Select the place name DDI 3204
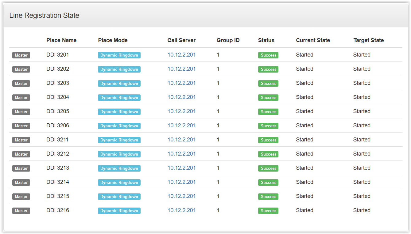Image resolution: width=411 pixels, height=234 pixels. click(58, 97)
